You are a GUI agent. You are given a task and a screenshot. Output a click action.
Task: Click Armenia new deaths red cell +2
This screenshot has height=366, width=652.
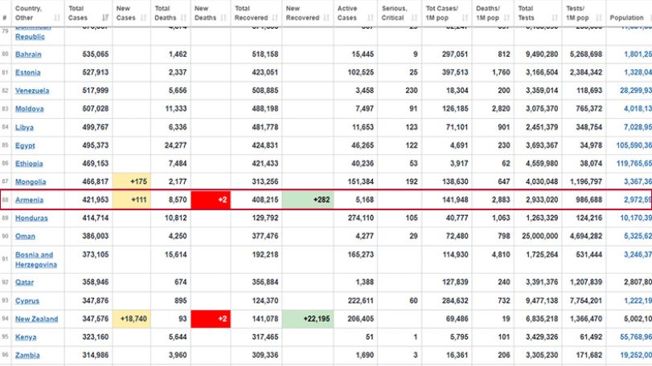[x=211, y=200]
